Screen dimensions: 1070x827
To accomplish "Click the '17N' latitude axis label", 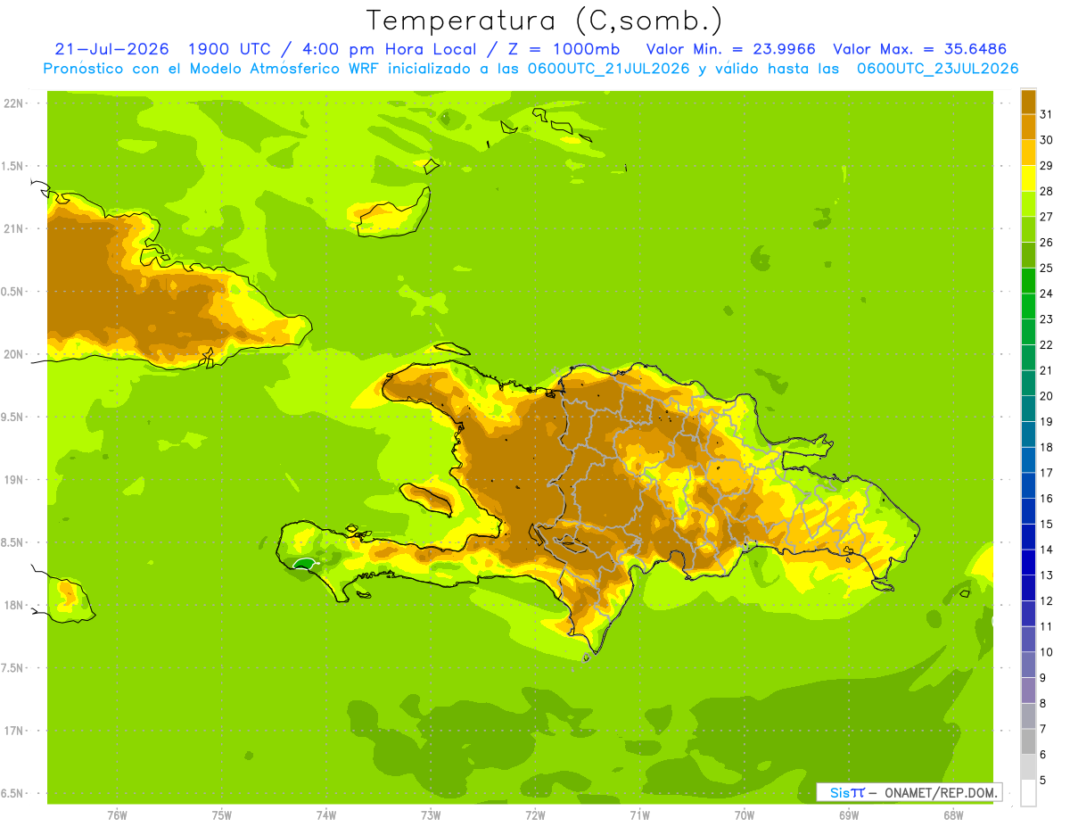I will tap(13, 731).
